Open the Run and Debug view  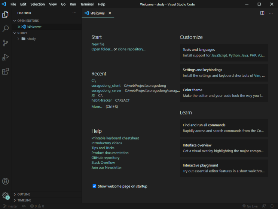coord(5,57)
